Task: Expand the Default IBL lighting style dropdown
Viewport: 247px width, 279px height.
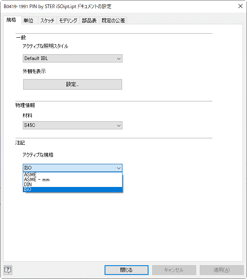Action: pos(72,58)
